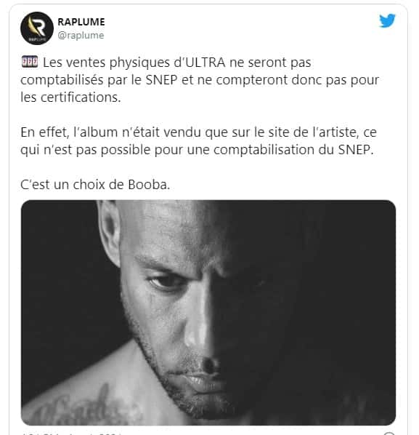This screenshot has height=435, width=419.
Task: Click the tweet timestamp below photo
Action: (x=72, y=434)
